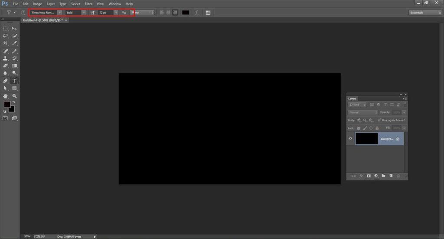Select the Crop tool

pos(5,43)
